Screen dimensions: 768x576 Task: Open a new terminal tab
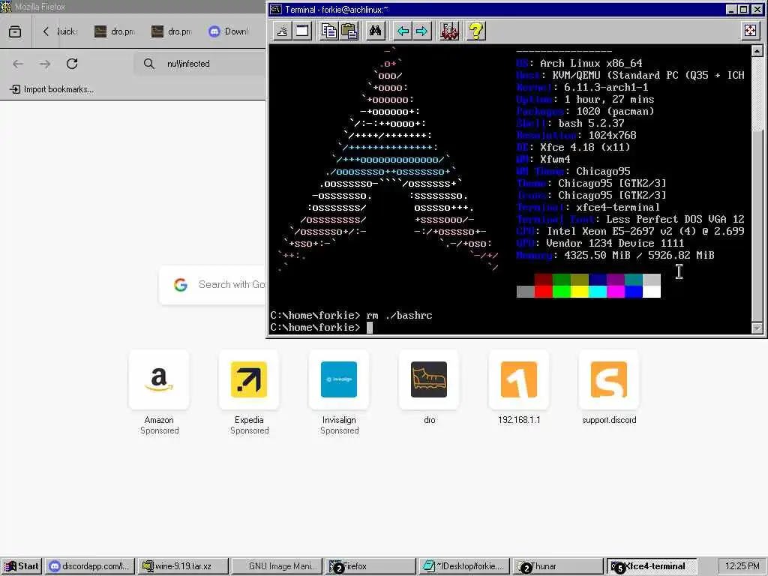(282, 31)
